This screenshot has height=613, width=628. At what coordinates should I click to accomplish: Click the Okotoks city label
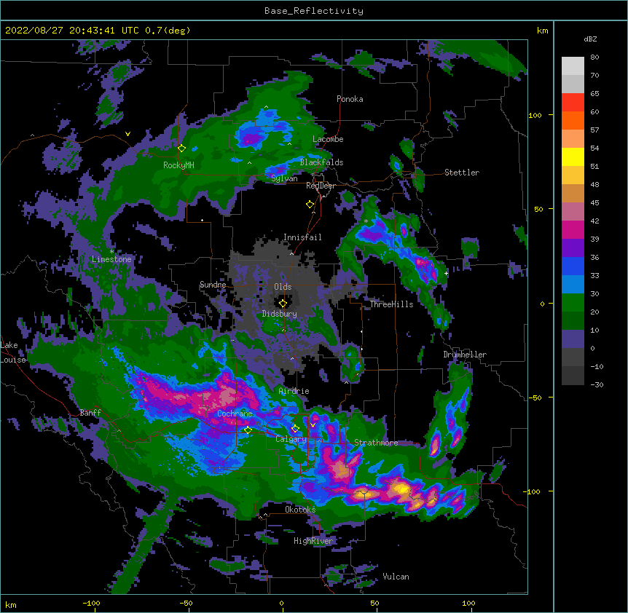coord(300,510)
